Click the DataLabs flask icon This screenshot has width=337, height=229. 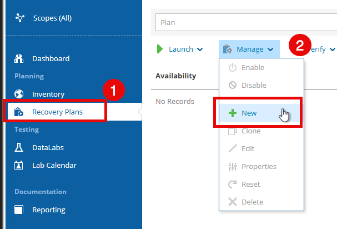(x=19, y=147)
